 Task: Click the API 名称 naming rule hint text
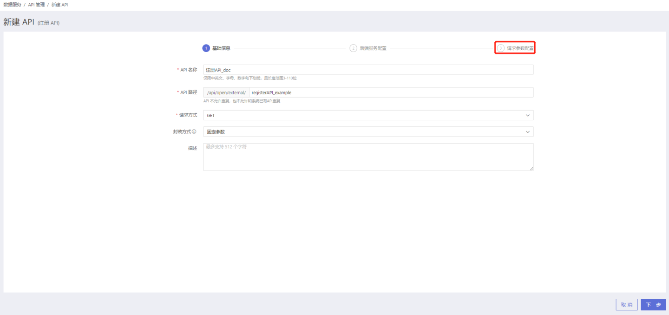250,78
